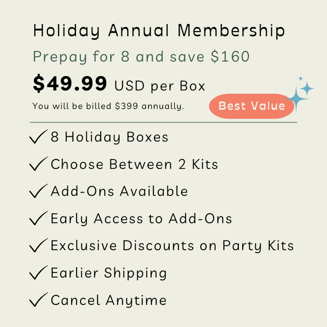Click the Best Value badge
This screenshot has width=327, height=327.
click(x=251, y=106)
